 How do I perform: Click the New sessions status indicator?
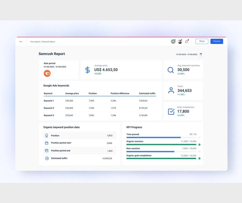(x=200, y=151)
